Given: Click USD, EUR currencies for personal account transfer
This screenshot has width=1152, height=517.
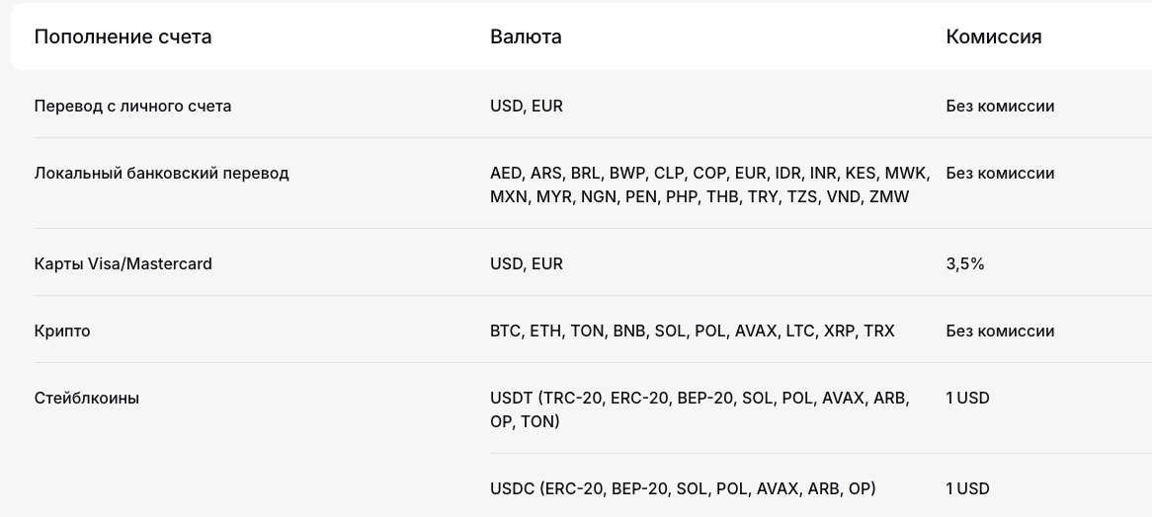Looking at the screenshot, I should point(526,106).
